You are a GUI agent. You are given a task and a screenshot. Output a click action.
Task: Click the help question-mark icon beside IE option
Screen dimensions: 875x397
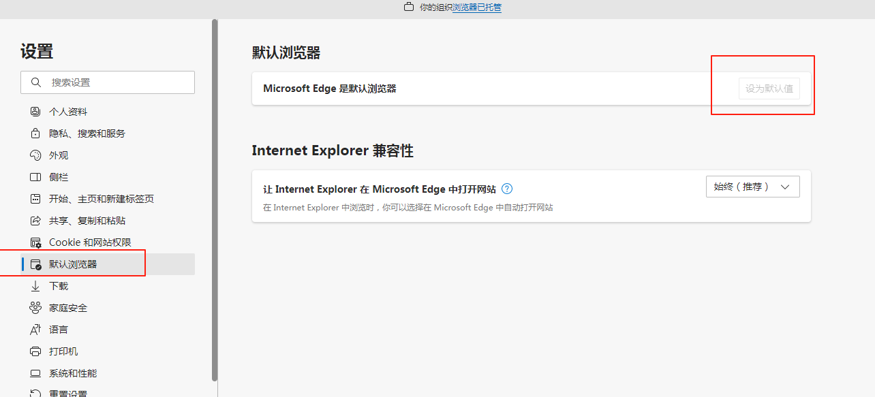(x=507, y=189)
